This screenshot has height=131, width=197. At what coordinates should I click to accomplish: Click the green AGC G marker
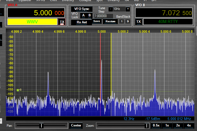pyautogui.click(x=18, y=90)
